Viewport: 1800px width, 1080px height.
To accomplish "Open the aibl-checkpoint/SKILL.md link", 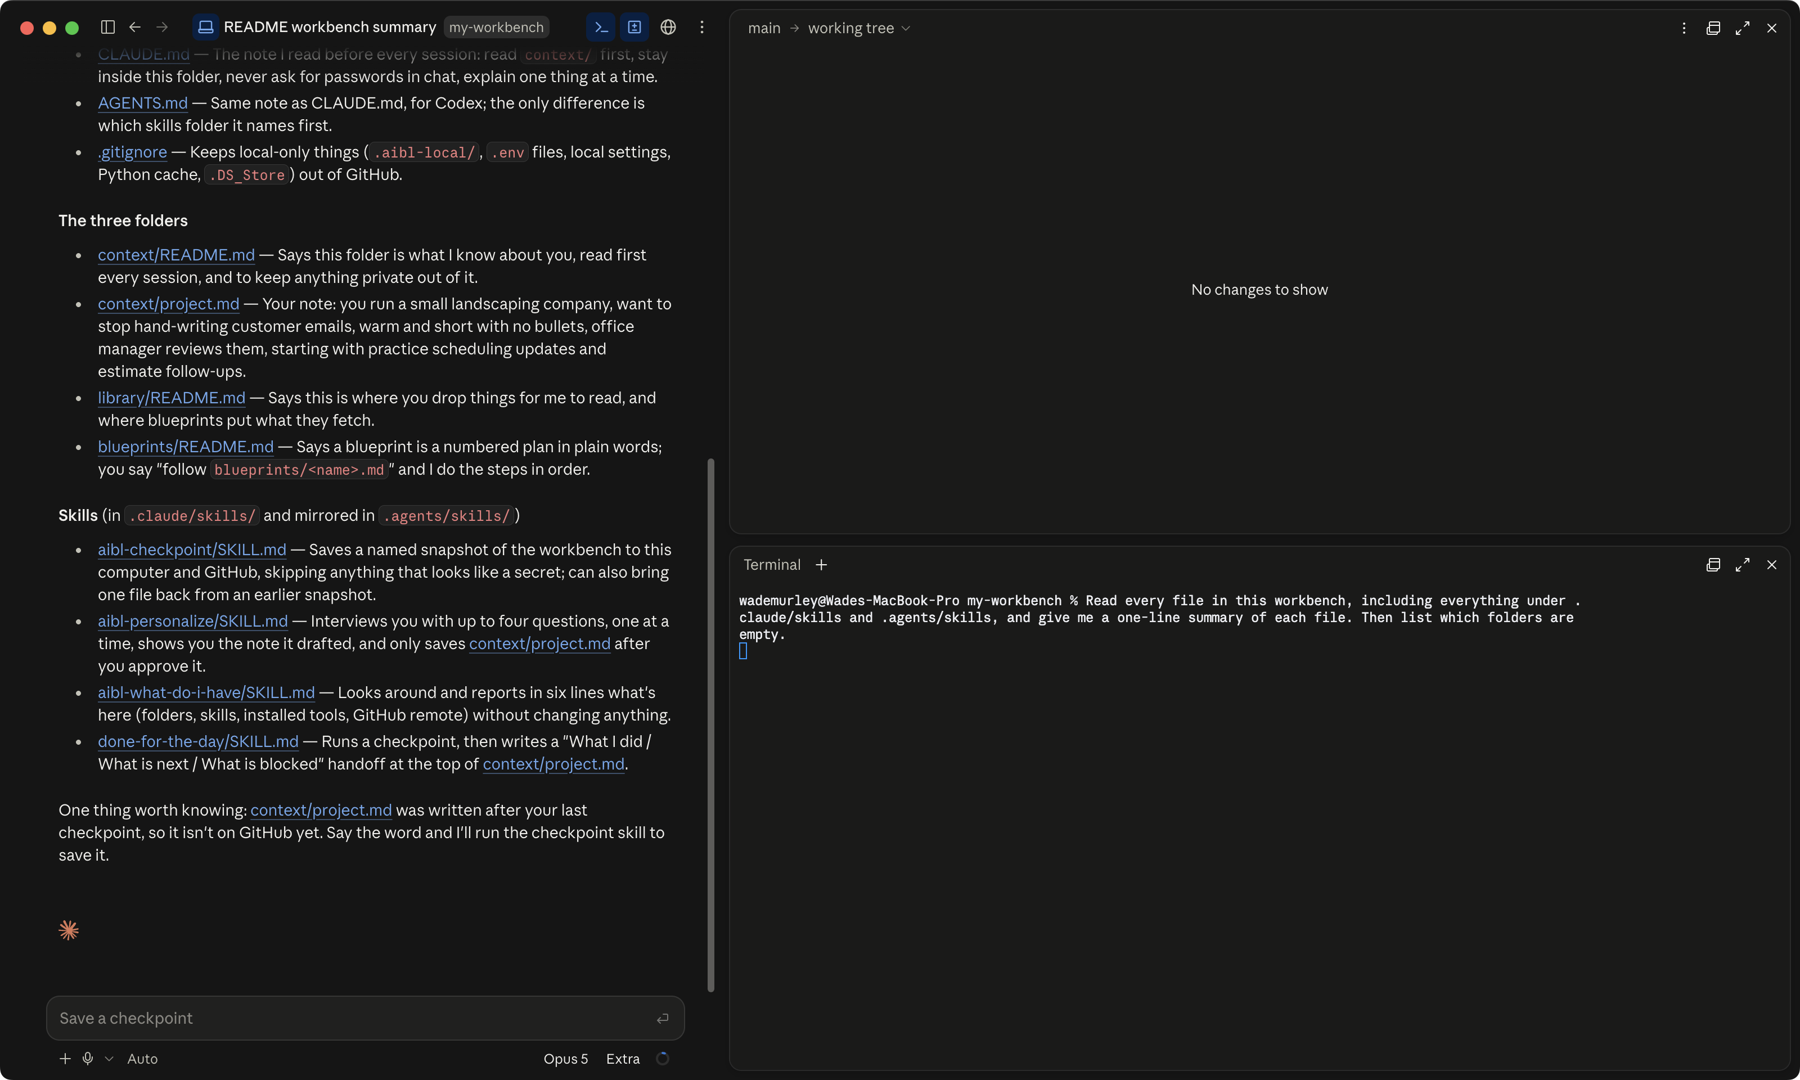I will [192, 550].
